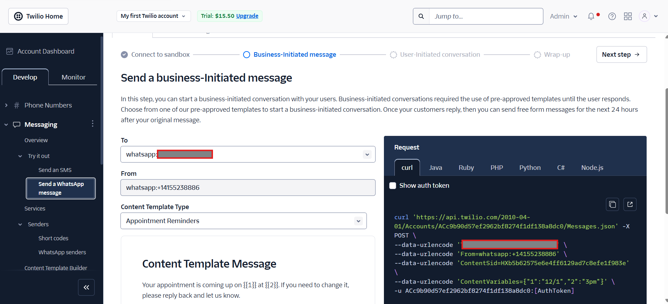Click the search magnifier icon
This screenshot has width=668, height=304.
click(421, 16)
